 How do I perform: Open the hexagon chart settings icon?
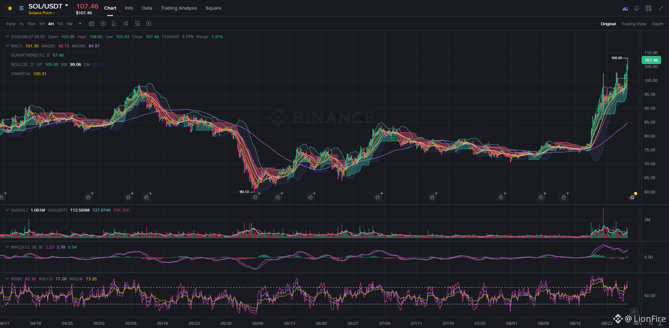click(149, 24)
